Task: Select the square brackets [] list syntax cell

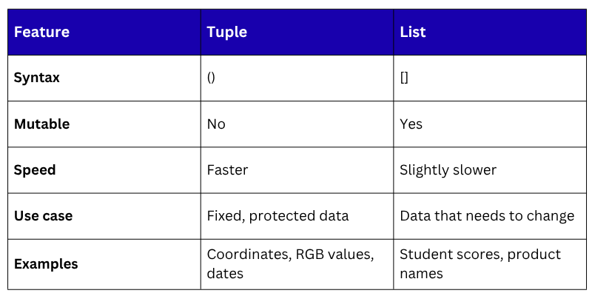Action: point(404,78)
